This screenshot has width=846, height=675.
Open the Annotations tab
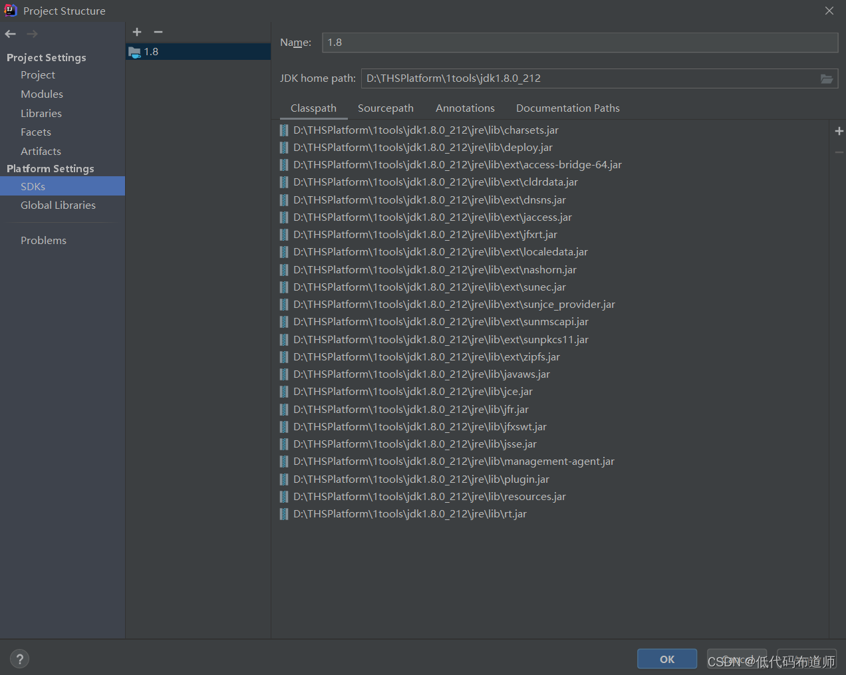point(465,108)
